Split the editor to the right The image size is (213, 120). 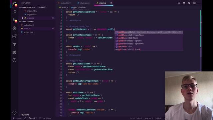tap(194, 3)
